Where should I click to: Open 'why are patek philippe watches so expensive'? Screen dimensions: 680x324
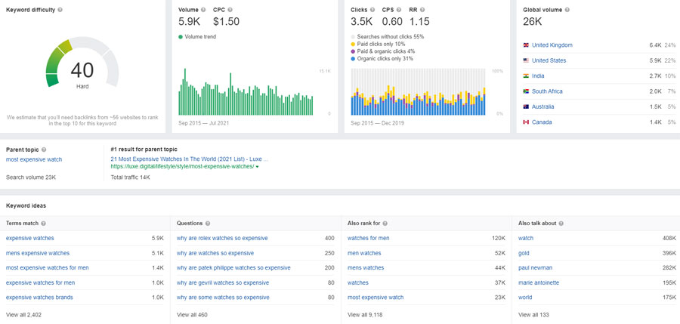(233, 267)
